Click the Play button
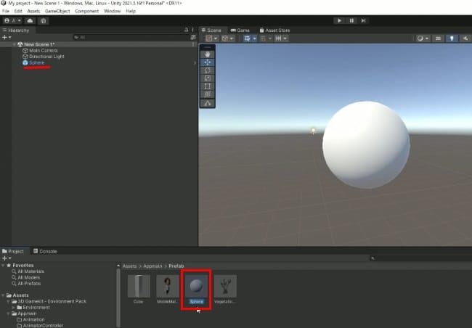This screenshot has height=328, width=472. click(339, 20)
